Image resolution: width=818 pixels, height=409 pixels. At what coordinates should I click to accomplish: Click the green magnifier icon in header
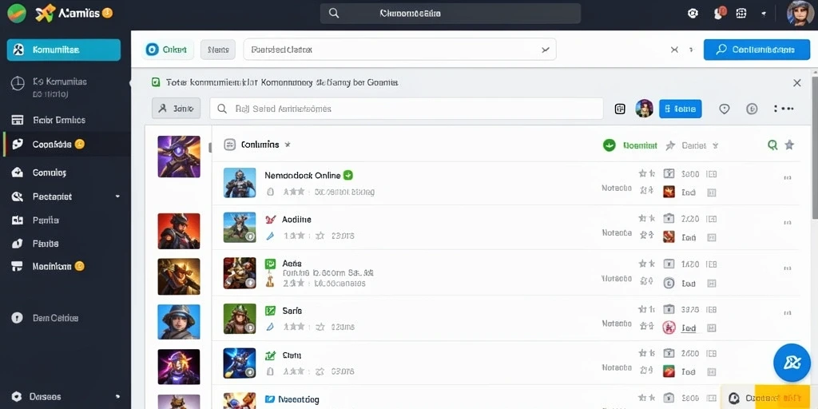[772, 145]
